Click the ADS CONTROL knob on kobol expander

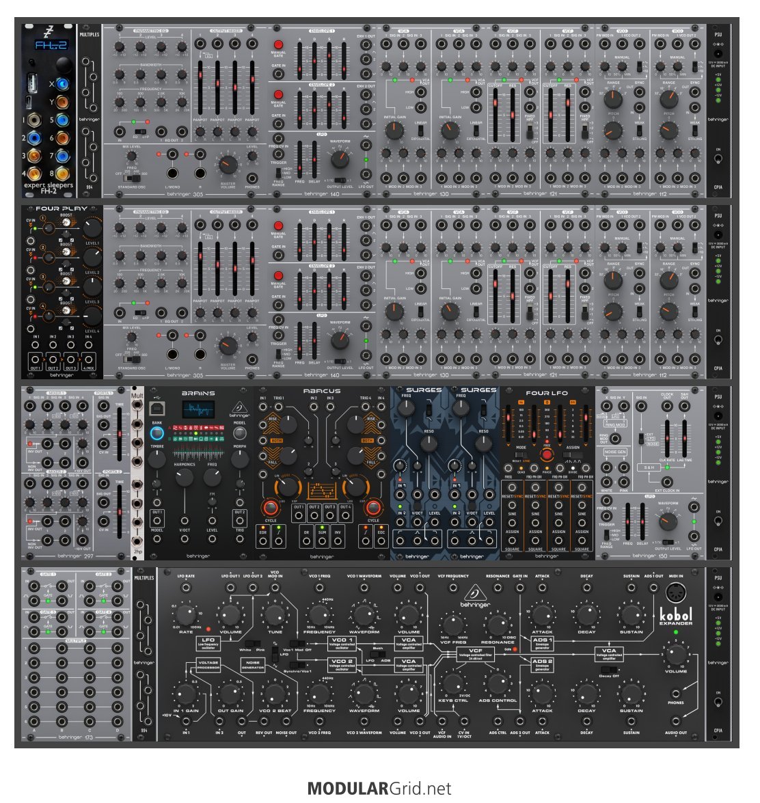click(x=498, y=683)
